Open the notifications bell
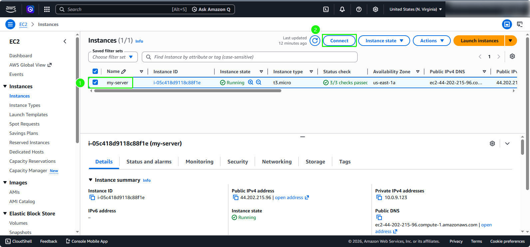 point(342,9)
